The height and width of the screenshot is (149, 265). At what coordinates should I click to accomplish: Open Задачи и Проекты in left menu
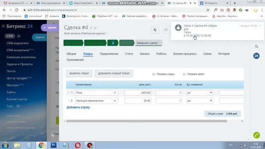pos(19,64)
